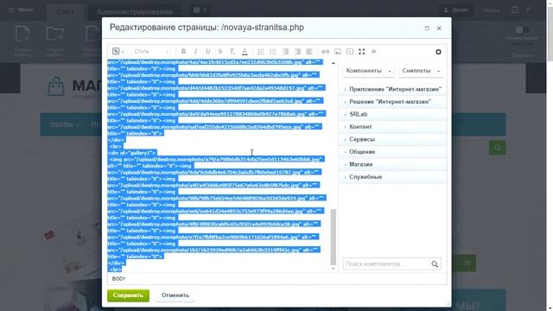Click the increase indent icon

[x=297, y=52]
